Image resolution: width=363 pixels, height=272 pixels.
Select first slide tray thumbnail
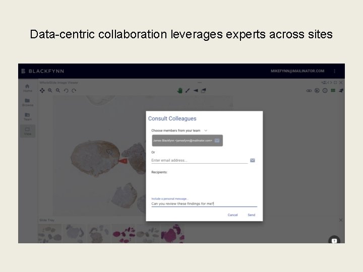[50, 234]
